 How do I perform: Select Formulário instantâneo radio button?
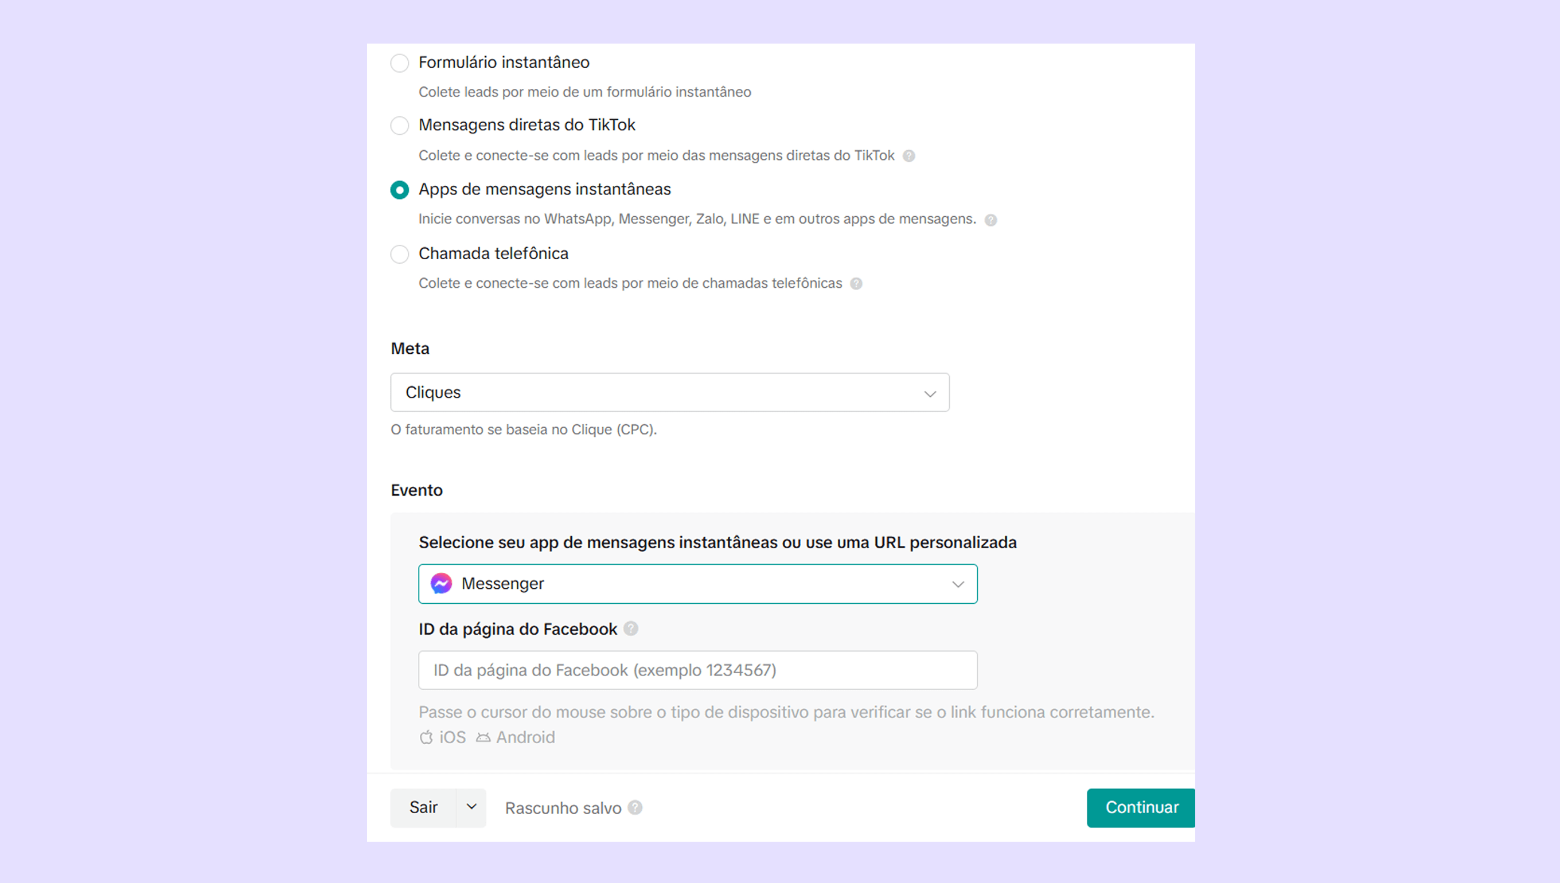[400, 63]
